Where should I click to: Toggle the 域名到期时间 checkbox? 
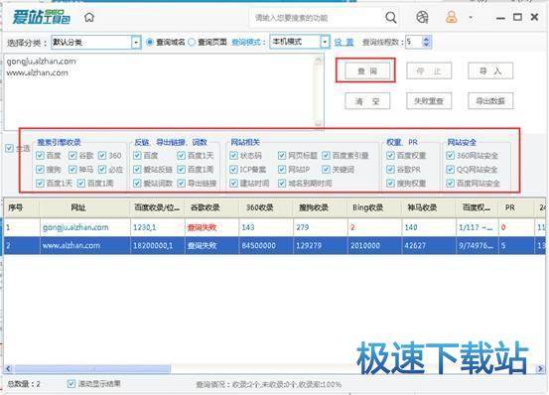[282, 183]
